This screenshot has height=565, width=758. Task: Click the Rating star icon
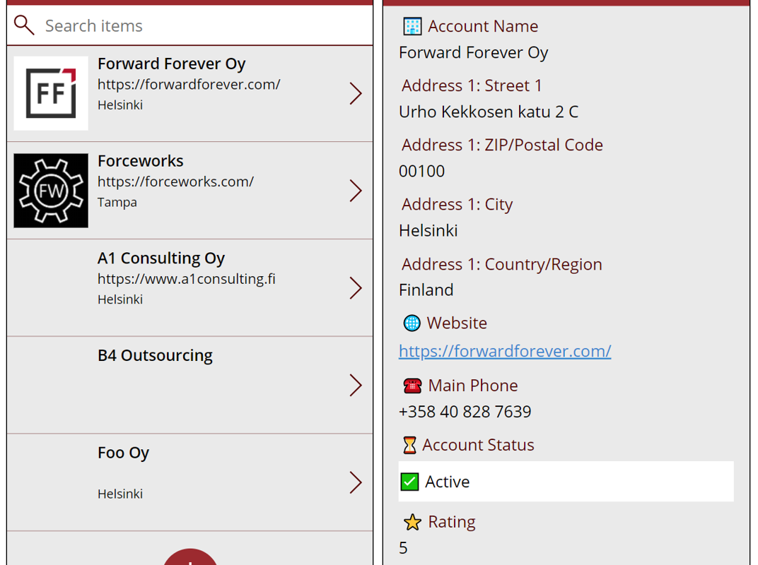point(412,522)
